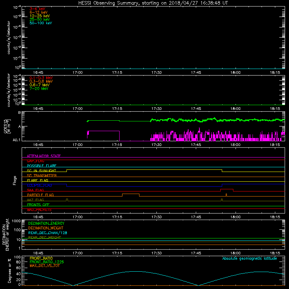Click the 1000 tick label on decimation axis
This screenshot has width=289, height=289.
coord(16,221)
